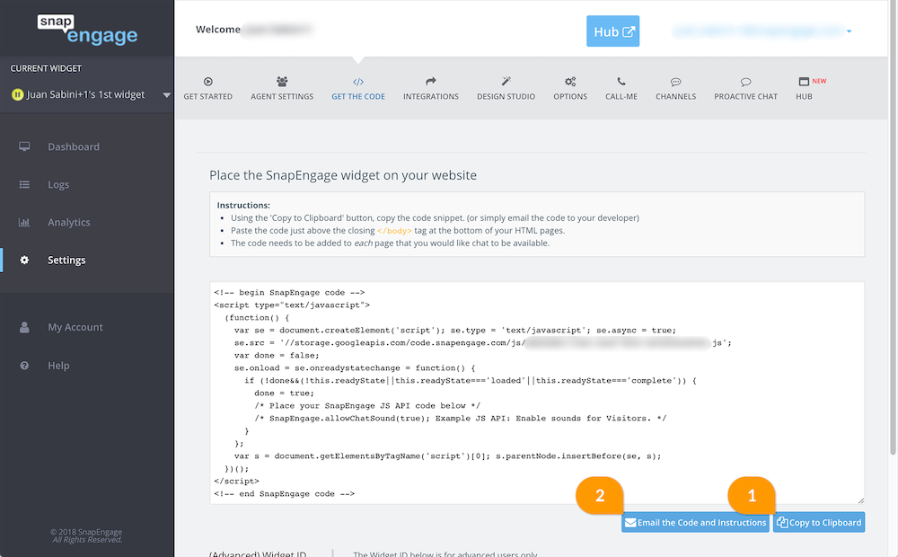
Task: Go to the Hub tab
Action: pyautogui.click(x=811, y=89)
